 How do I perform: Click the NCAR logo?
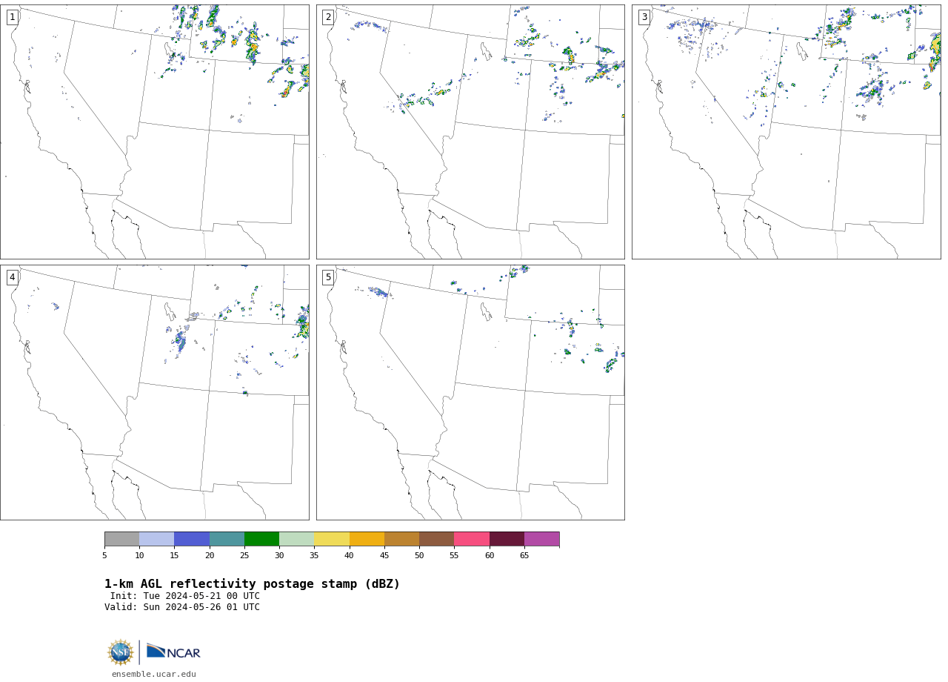coord(173,652)
